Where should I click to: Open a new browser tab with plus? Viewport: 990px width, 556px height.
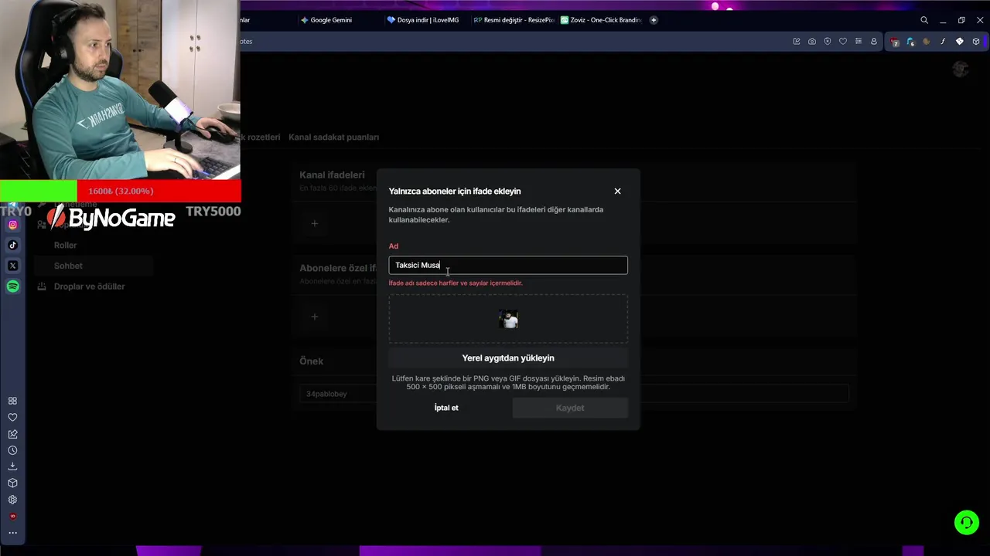(654, 20)
